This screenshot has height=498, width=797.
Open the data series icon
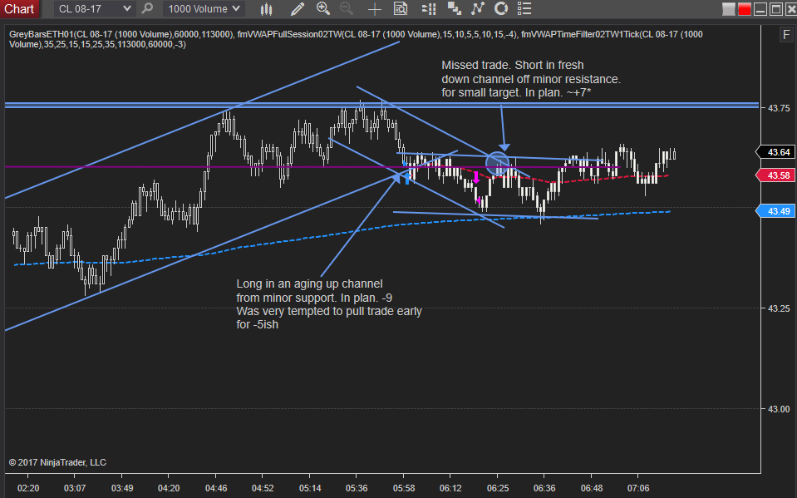point(454,8)
